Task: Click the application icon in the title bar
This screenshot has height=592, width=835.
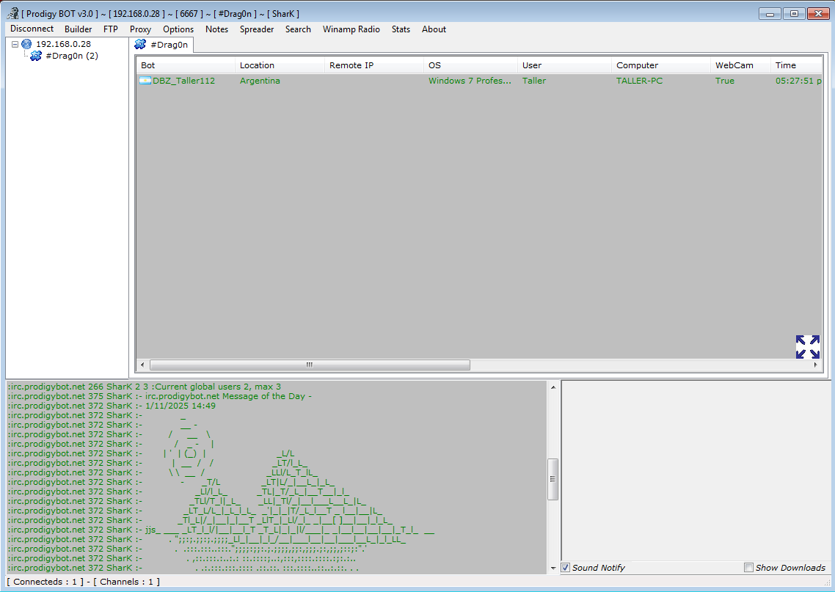Action: (x=12, y=13)
